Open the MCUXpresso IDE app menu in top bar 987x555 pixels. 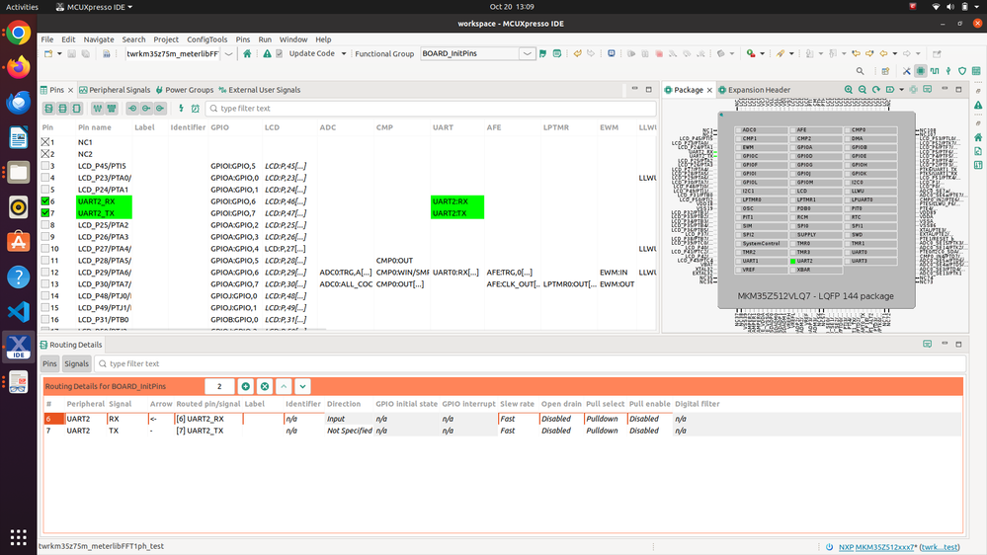point(95,7)
